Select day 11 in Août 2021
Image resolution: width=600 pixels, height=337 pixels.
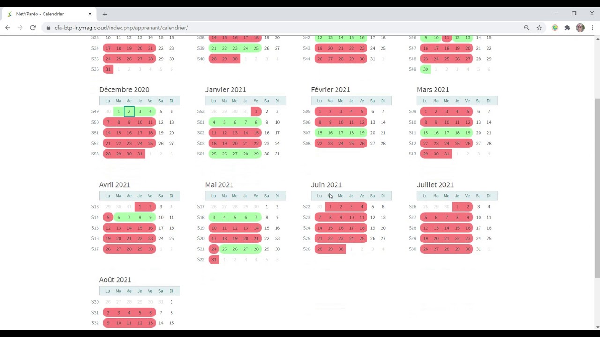129,323
